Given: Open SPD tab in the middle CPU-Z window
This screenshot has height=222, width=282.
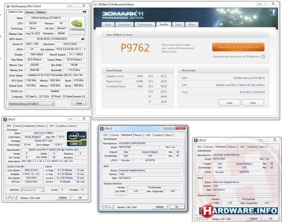Looking at the screenshot, I should pos(148,135).
